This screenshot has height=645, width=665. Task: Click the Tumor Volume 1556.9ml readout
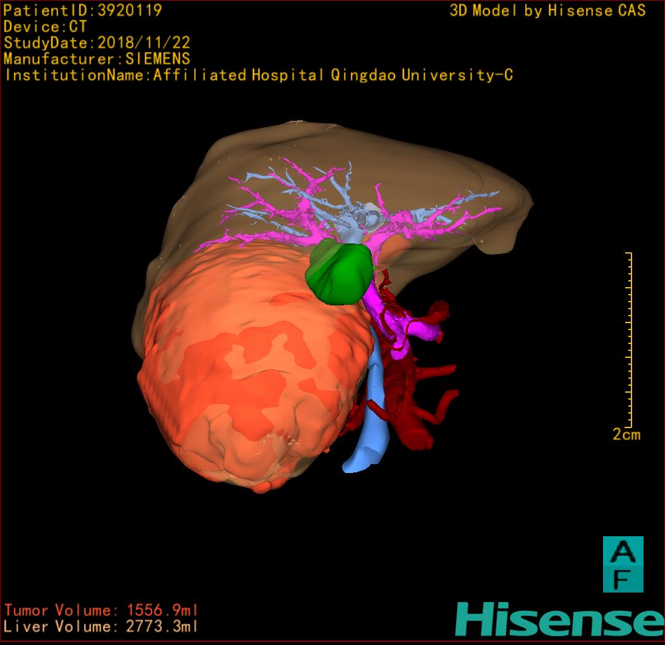click(101, 610)
